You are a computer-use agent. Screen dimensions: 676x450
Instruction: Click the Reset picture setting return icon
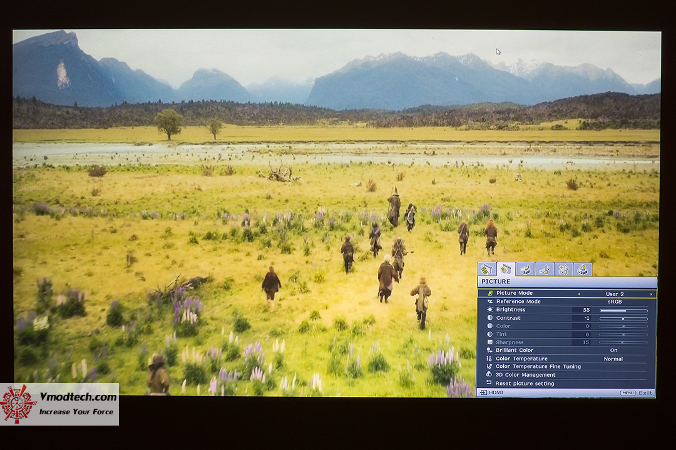pyautogui.click(x=489, y=383)
